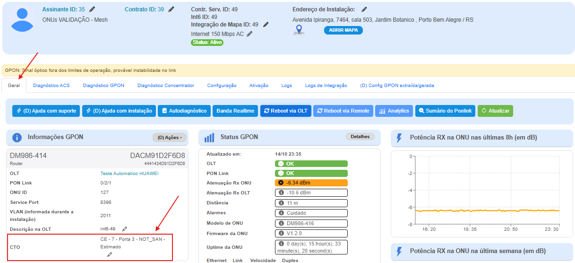Click the pencil next to Endereço de Instalação
This screenshot has width=575, height=263.
[x=364, y=9]
